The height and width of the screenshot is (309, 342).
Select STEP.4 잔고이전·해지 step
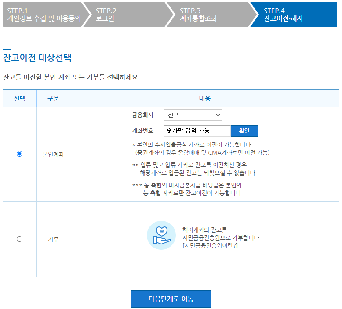click(x=294, y=14)
